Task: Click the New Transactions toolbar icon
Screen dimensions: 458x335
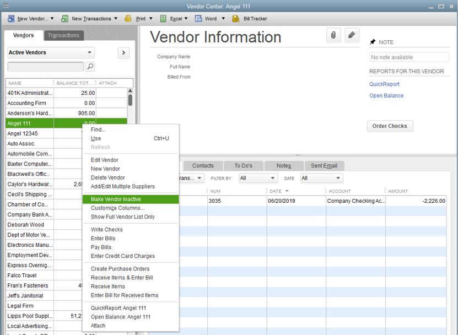Action: [64, 19]
